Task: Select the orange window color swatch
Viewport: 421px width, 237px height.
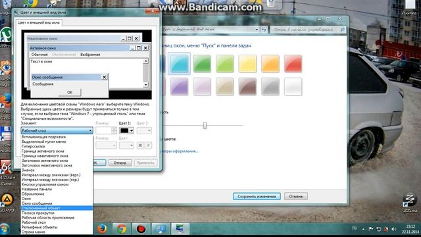Action: (x=270, y=64)
